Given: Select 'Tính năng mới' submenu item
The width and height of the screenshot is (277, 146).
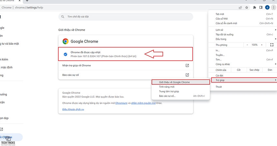Looking at the screenshot, I should click(181, 87).
